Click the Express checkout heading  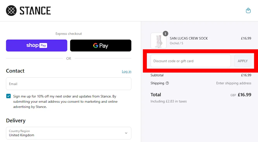(69, 34)
